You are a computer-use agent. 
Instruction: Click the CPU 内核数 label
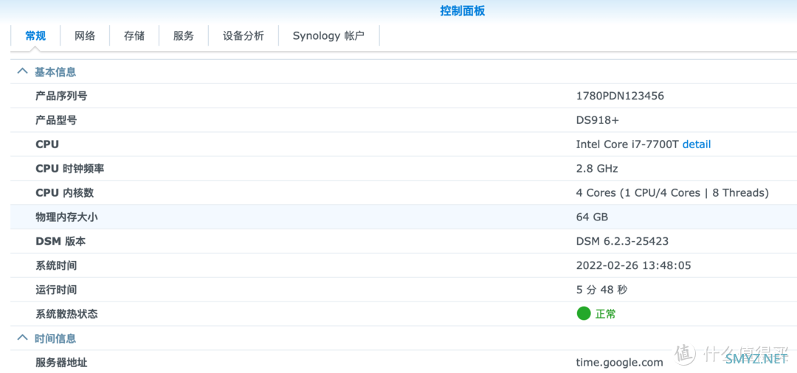coord(64,193)
